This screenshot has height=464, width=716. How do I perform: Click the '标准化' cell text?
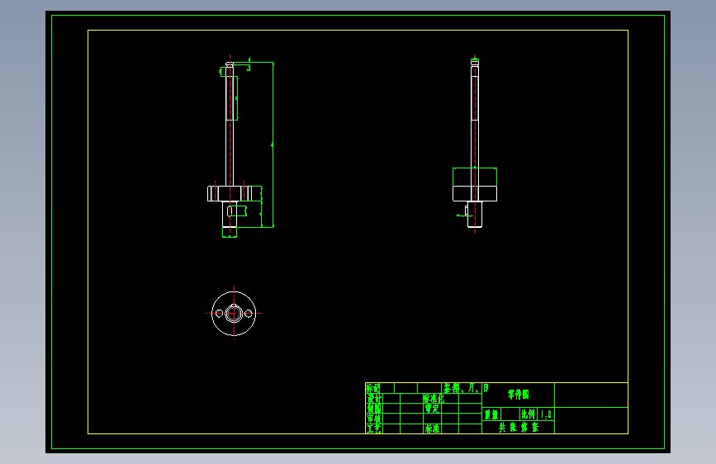click(x=434, y=398)
